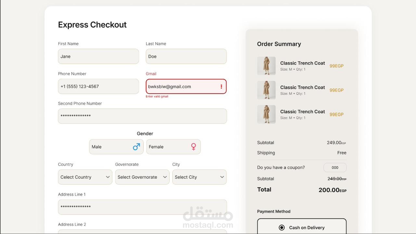Click the coupon code input box

tap(335, 168)
